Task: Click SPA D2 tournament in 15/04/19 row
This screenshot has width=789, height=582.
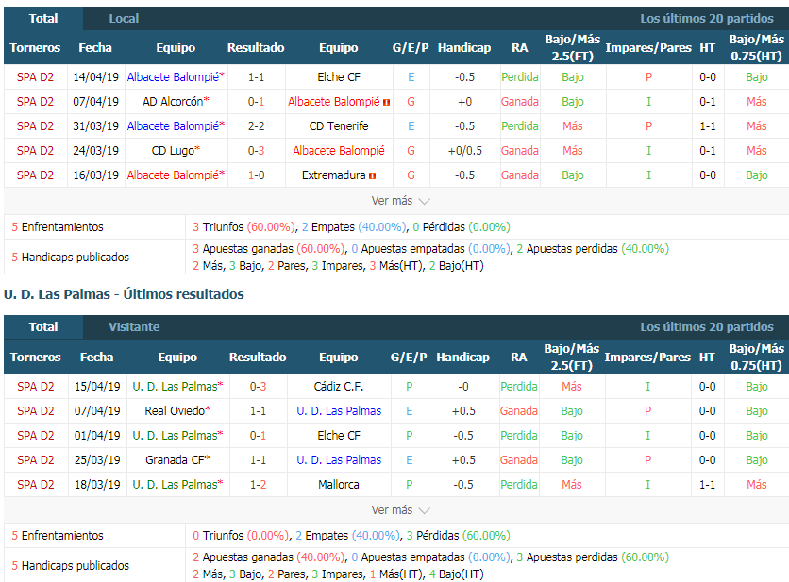Action: pyautogui.click(x=35, y=387)
